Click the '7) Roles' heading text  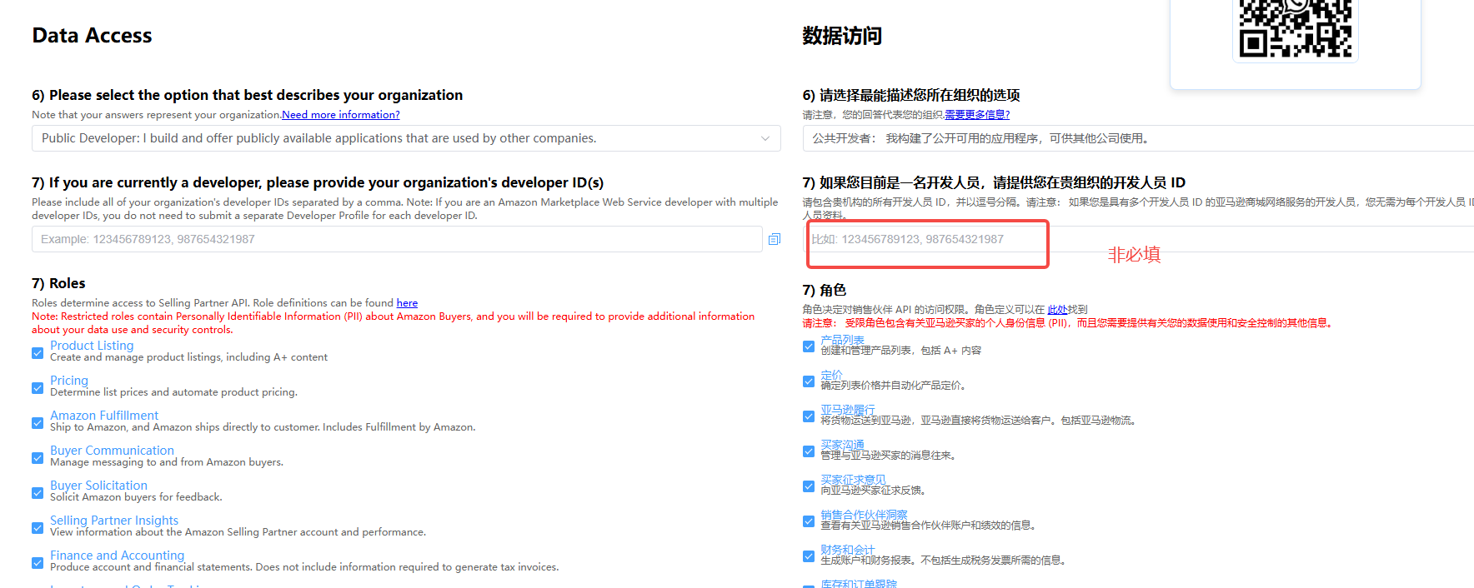[x=58, y=283]
